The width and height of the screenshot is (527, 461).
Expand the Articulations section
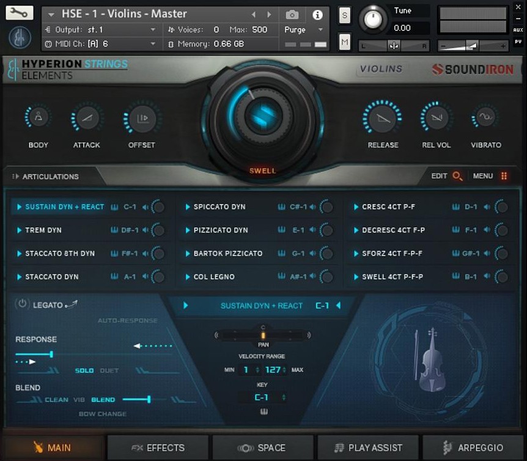coord(45,177)
